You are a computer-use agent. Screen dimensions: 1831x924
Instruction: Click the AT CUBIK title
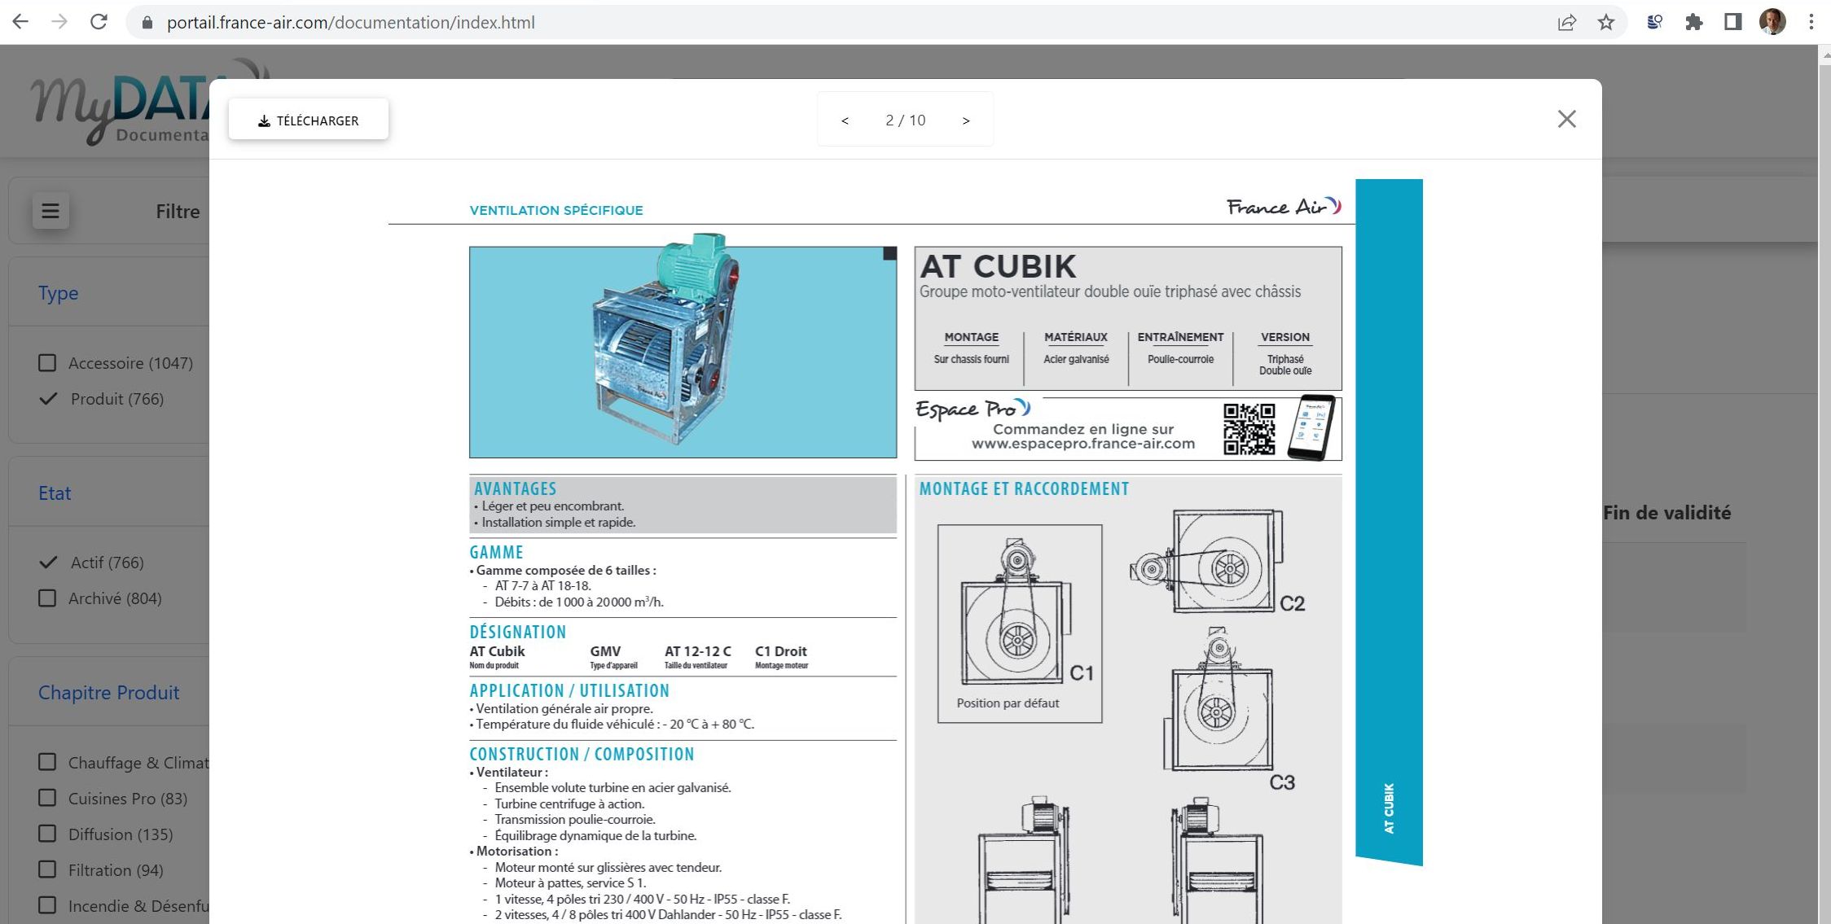click(998, 266)
